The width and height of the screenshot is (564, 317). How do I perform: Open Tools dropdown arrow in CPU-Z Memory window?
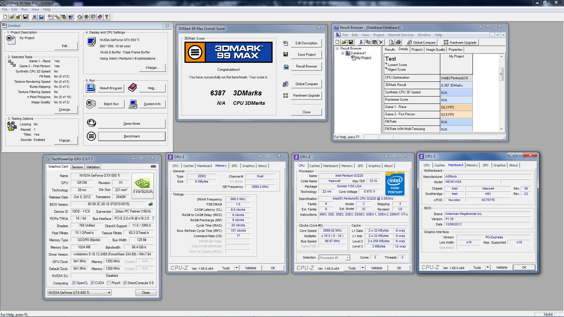pos(236,268)
